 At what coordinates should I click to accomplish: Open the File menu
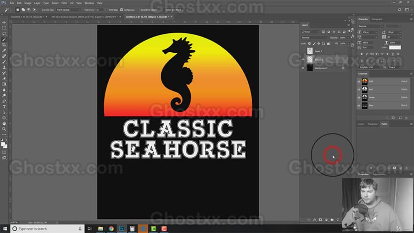(12, 3)
